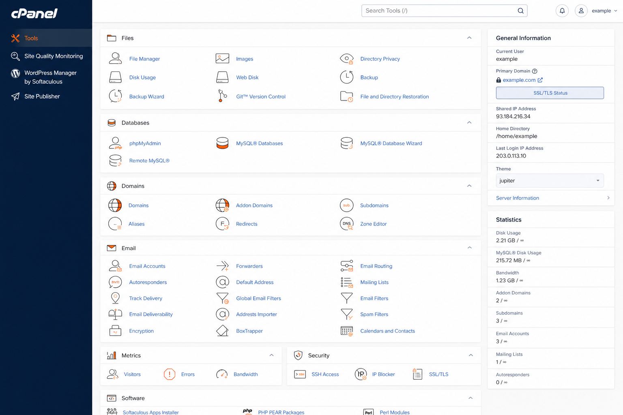Open the Default Address link

point(255,282)
